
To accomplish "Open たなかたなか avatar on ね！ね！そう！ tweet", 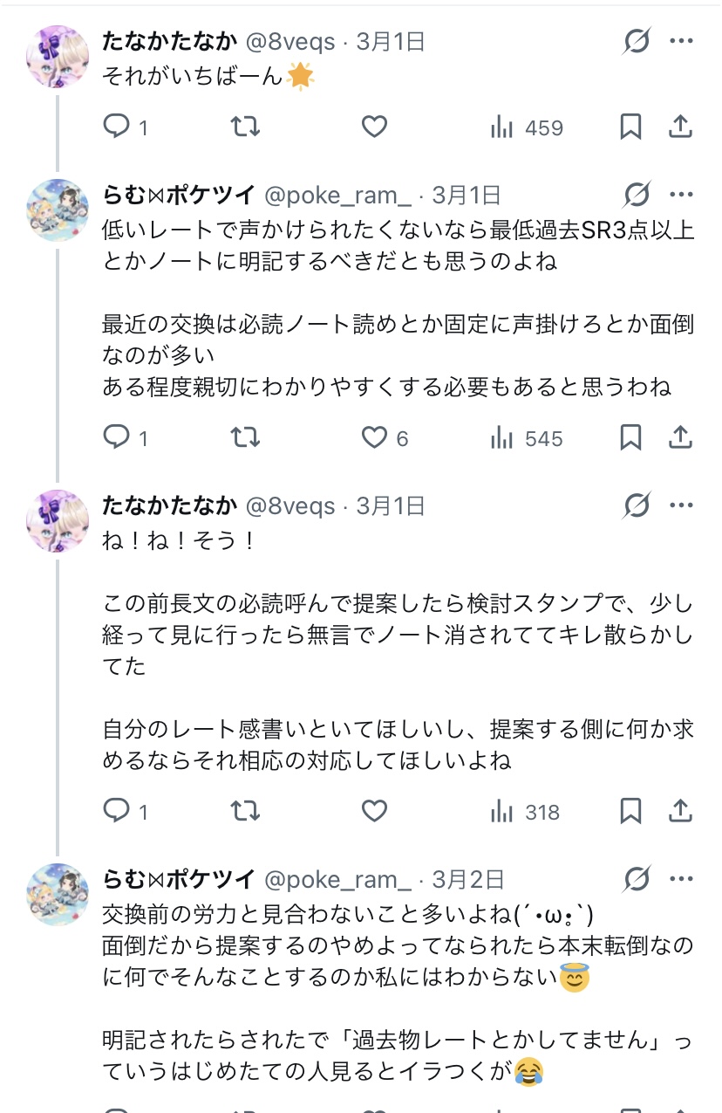I will click(x=58, y=520).
